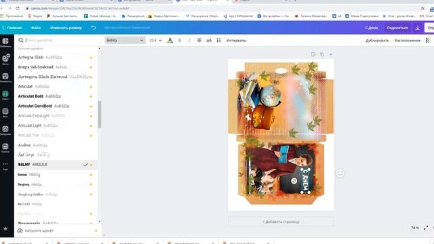The image size is (434, 244).
Task: Click the Share (Поделиться) button
Action: click(397, 28)
